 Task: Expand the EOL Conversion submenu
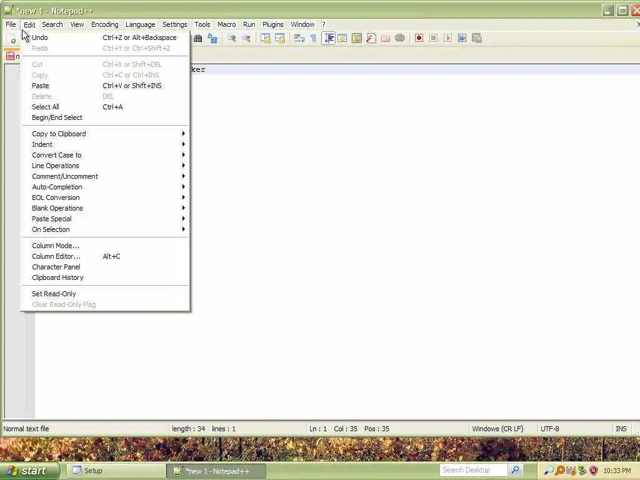pos(106,197)
